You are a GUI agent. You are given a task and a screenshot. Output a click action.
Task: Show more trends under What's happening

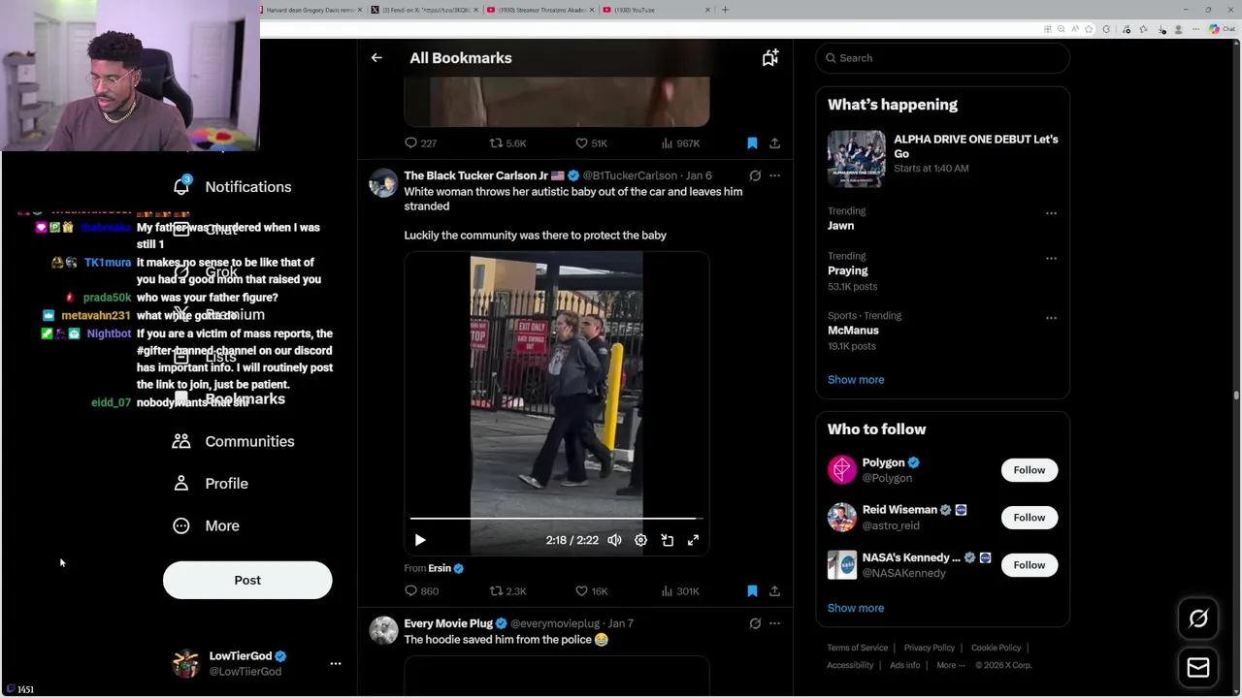click(856, 380)
